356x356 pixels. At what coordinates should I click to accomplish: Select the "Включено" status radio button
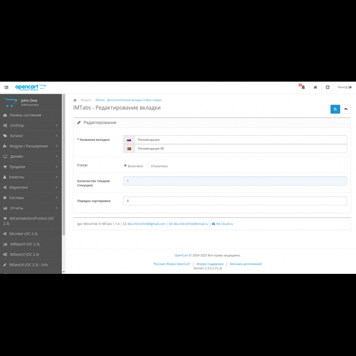[125, 165]
